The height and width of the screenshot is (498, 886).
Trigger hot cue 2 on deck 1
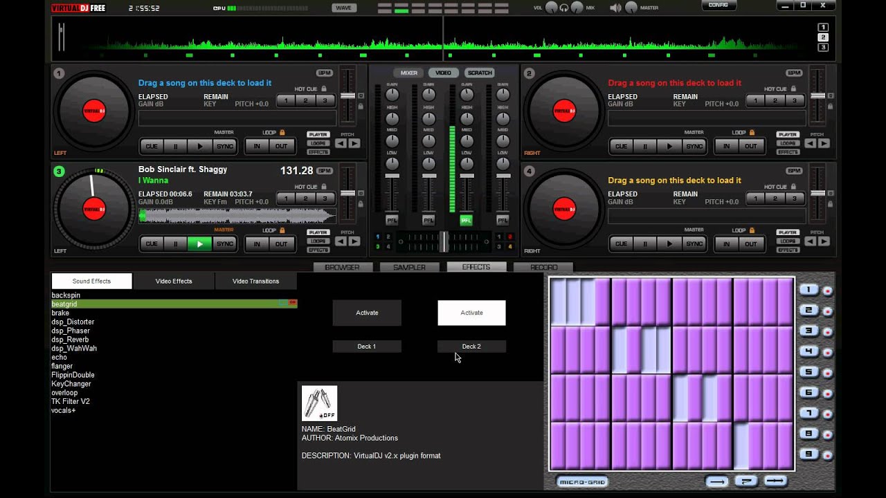coord(305,101)
